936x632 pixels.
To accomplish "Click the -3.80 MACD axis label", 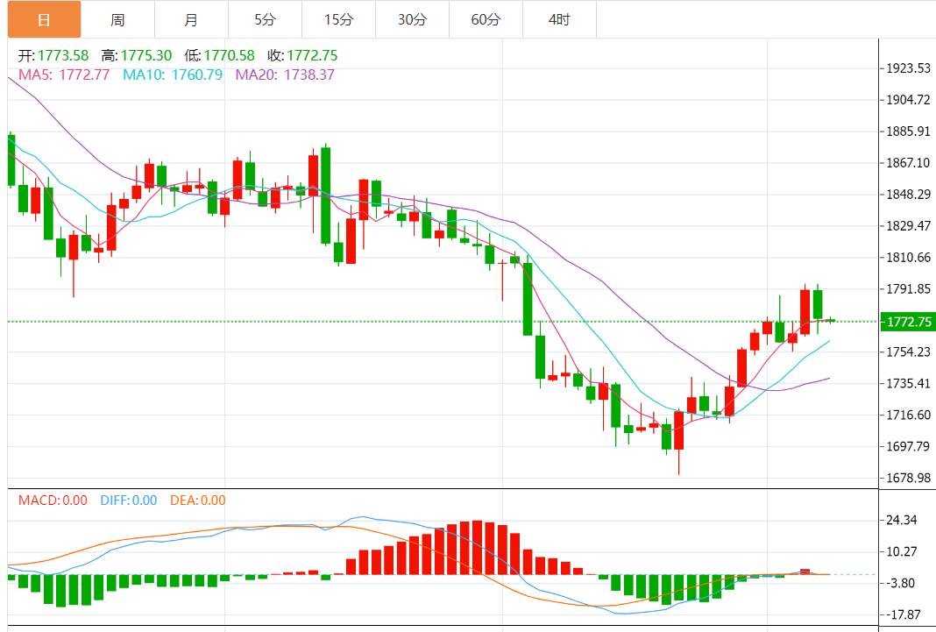I will (x=901, y=583).
